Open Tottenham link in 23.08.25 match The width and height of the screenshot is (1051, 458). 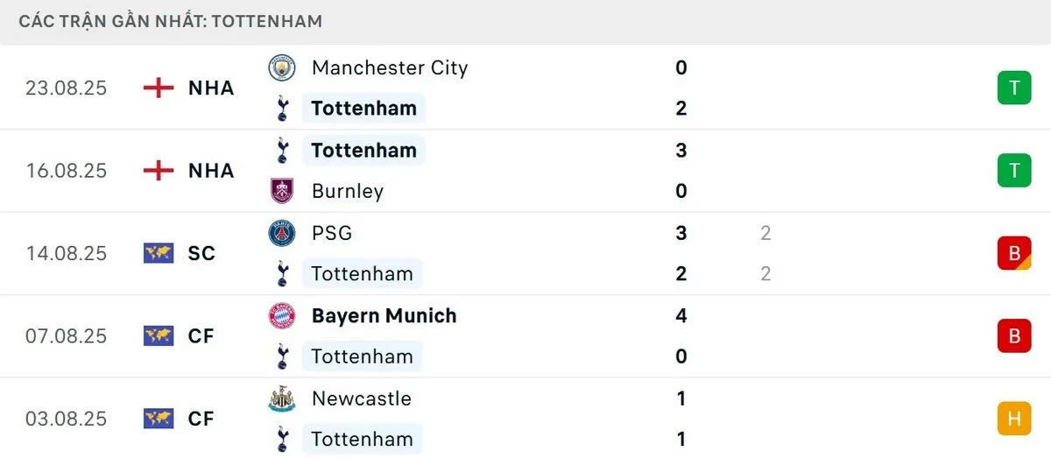point(363,109)
